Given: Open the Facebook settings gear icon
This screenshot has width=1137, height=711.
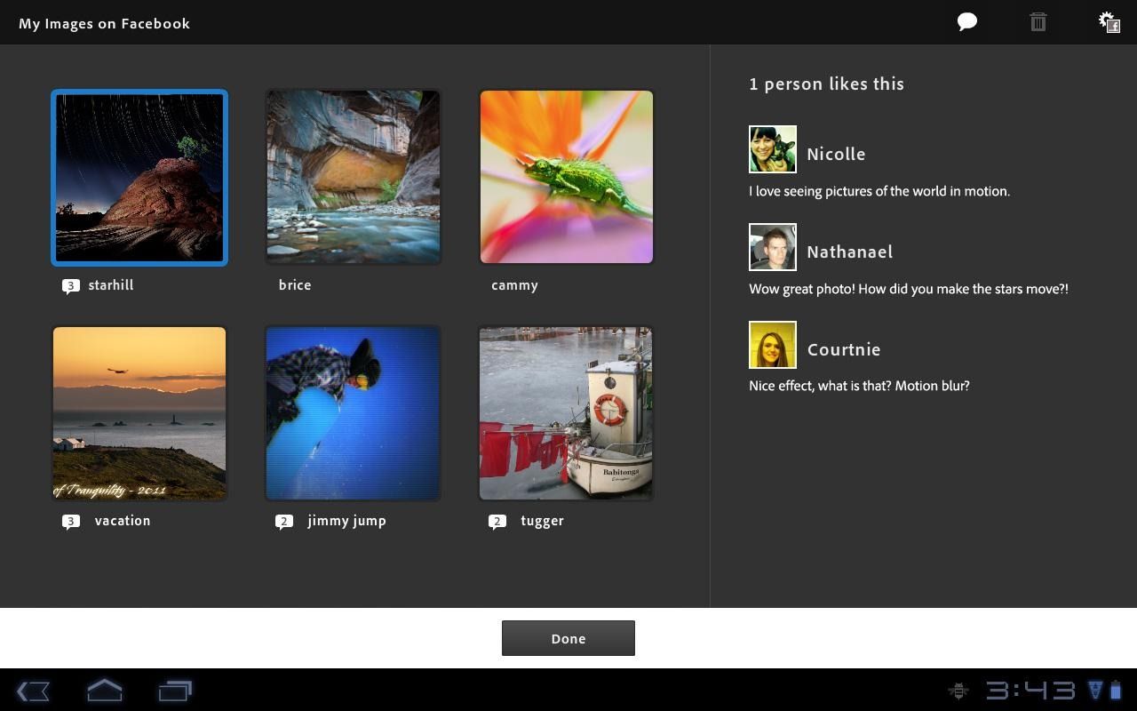Looking at the screenshot, I should tap(1108, 22).
